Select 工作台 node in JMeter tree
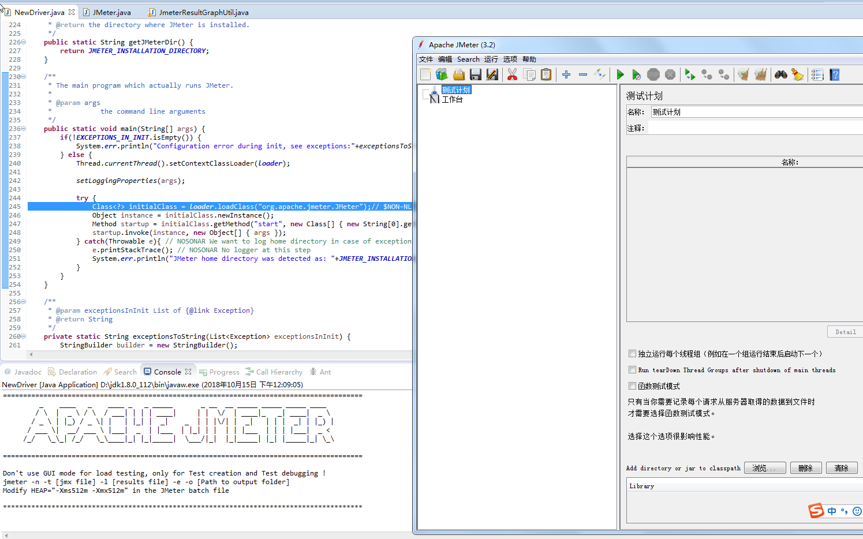The image size is (863, 539). 452,99
